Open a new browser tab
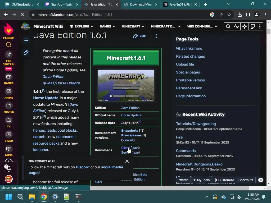This screenshot has width=271, height=203. [205, 4]
